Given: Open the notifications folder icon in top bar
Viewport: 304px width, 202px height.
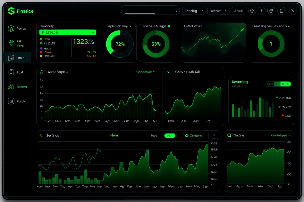Looking at the screenshot, I should (272, 11).
